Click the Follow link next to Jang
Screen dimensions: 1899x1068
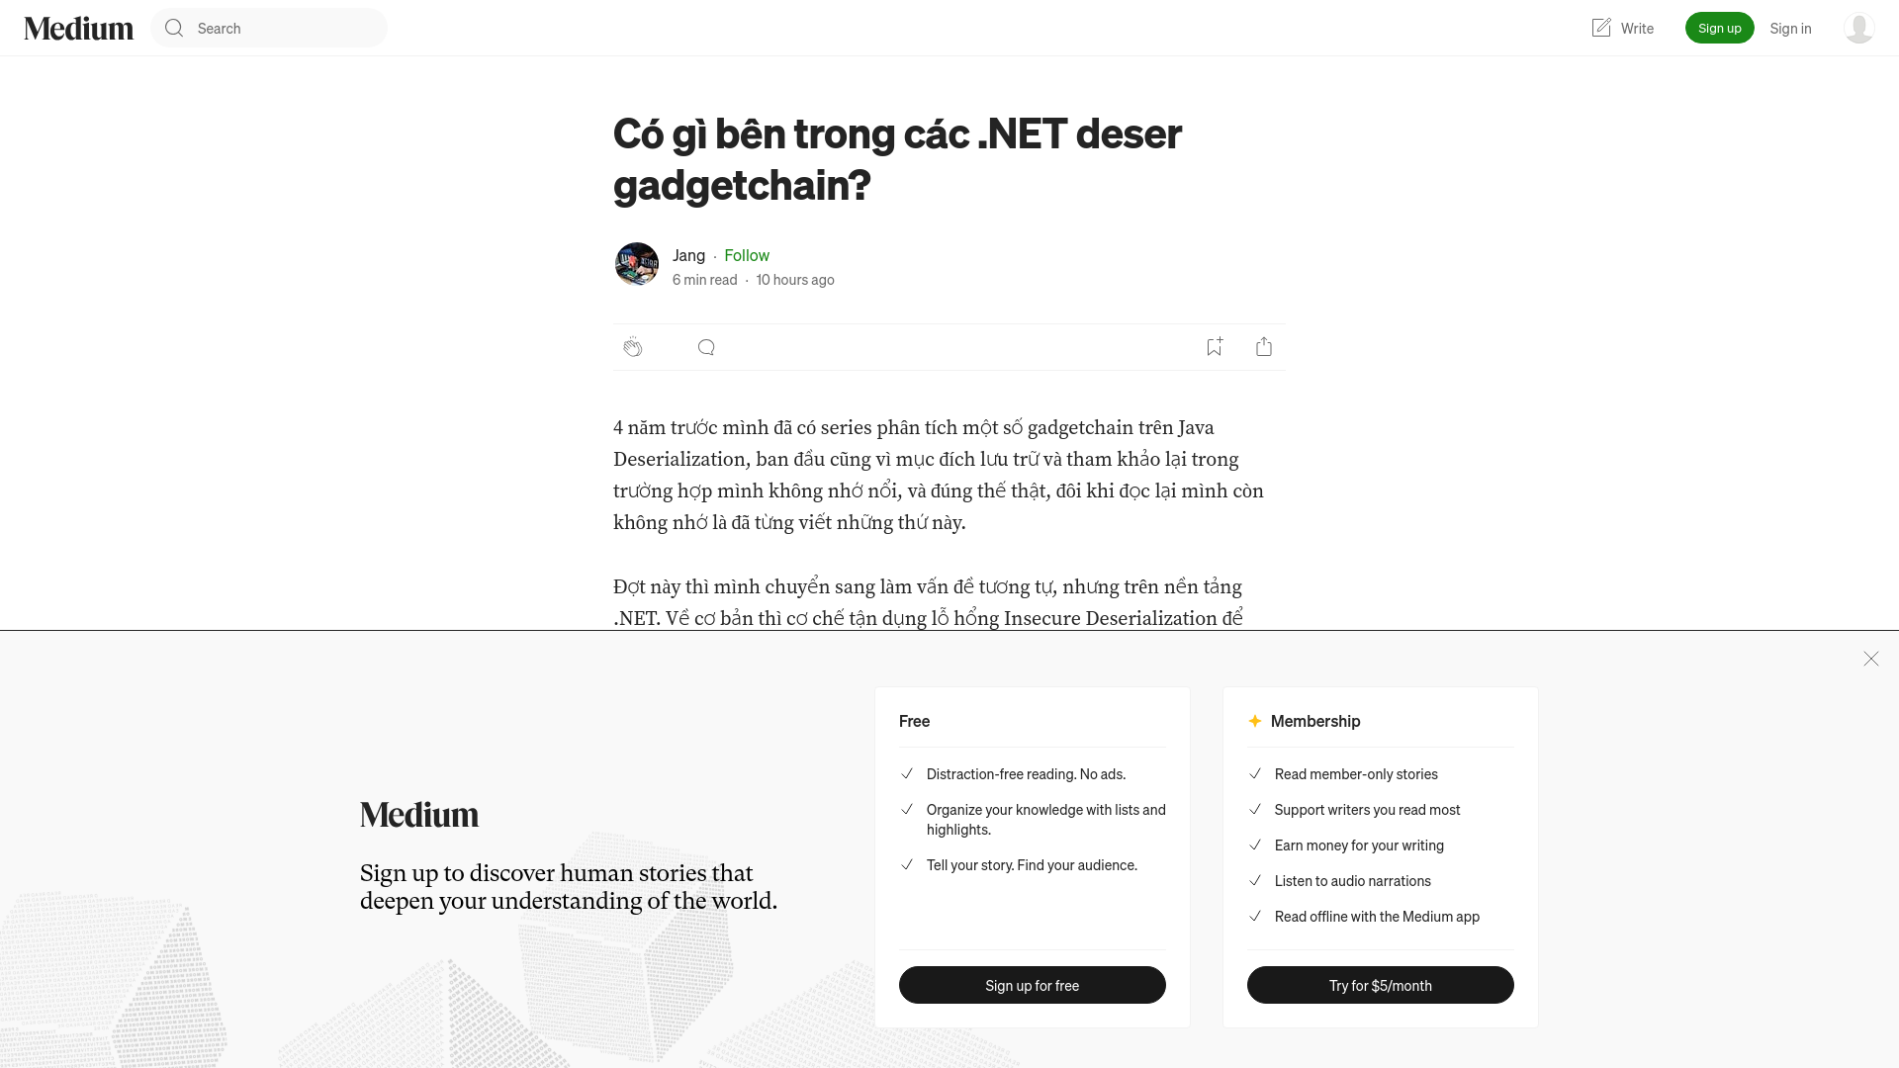click(x=746, y=254)
